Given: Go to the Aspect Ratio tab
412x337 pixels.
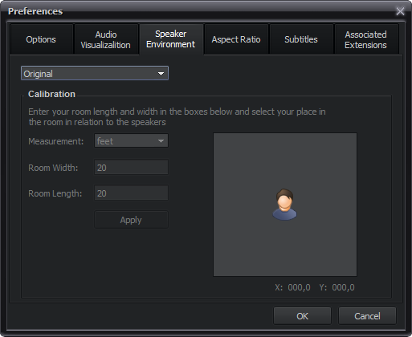Looking at the screenshot, I should [x=236, y=39].
